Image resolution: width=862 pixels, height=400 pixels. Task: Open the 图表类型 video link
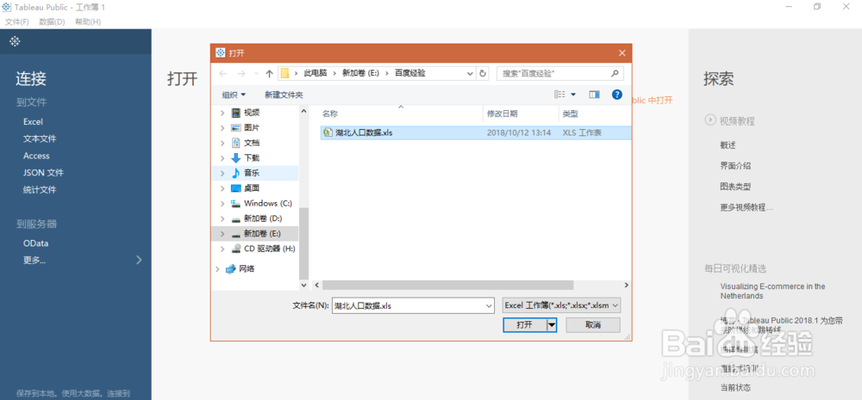(735, 187)
